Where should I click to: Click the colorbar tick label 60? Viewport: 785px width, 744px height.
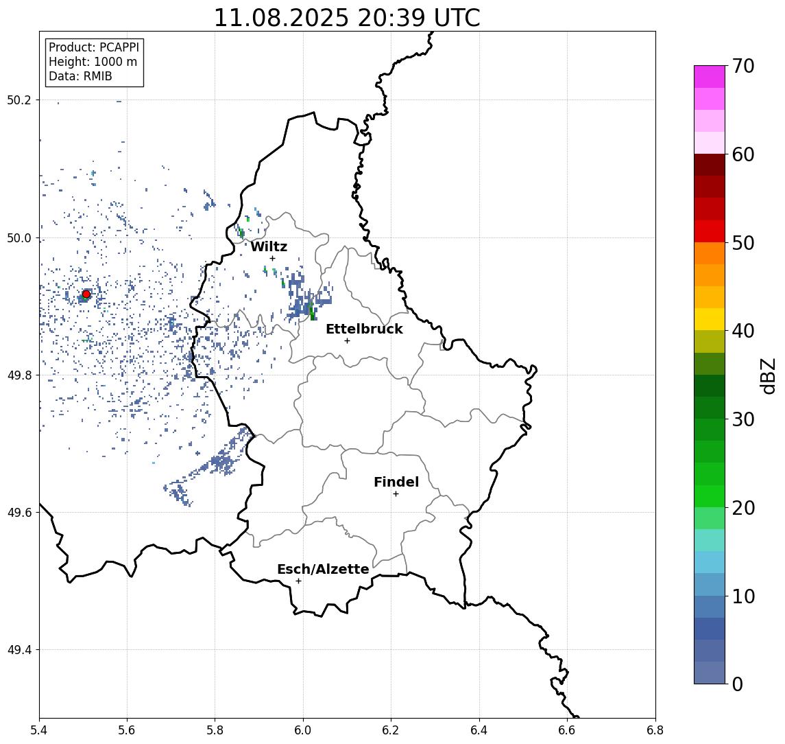pos(743,154)
